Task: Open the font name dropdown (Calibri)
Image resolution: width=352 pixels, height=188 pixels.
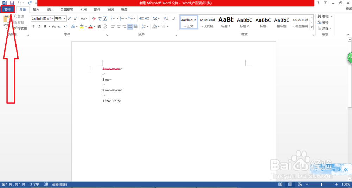Action: pyautogui.click(x=52, y=19)
